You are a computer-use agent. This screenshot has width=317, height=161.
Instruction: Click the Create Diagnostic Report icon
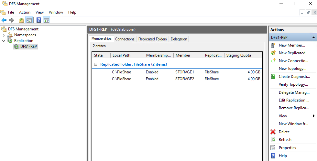coord(273,77)
